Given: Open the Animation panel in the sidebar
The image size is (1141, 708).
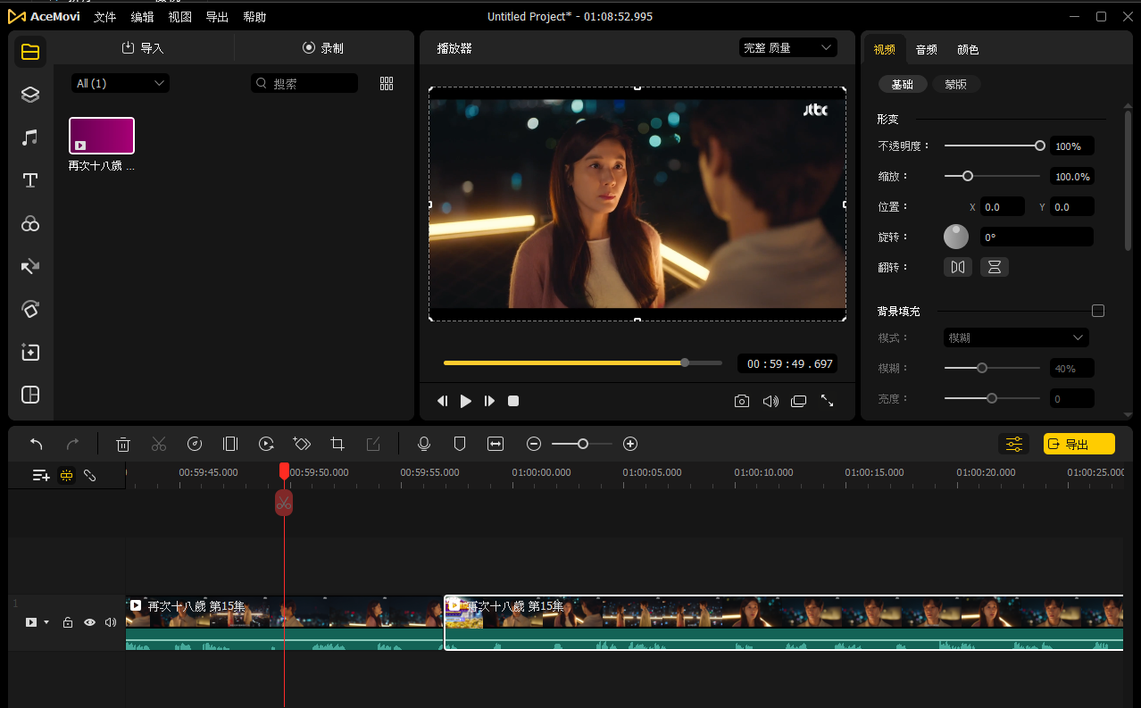Looking at the screenshot, I should coord(30,309).
